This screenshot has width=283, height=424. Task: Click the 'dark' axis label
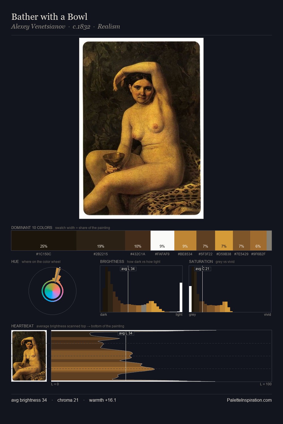(104, 315)
